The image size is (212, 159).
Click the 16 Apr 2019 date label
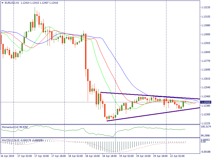(x=7, y=156)
